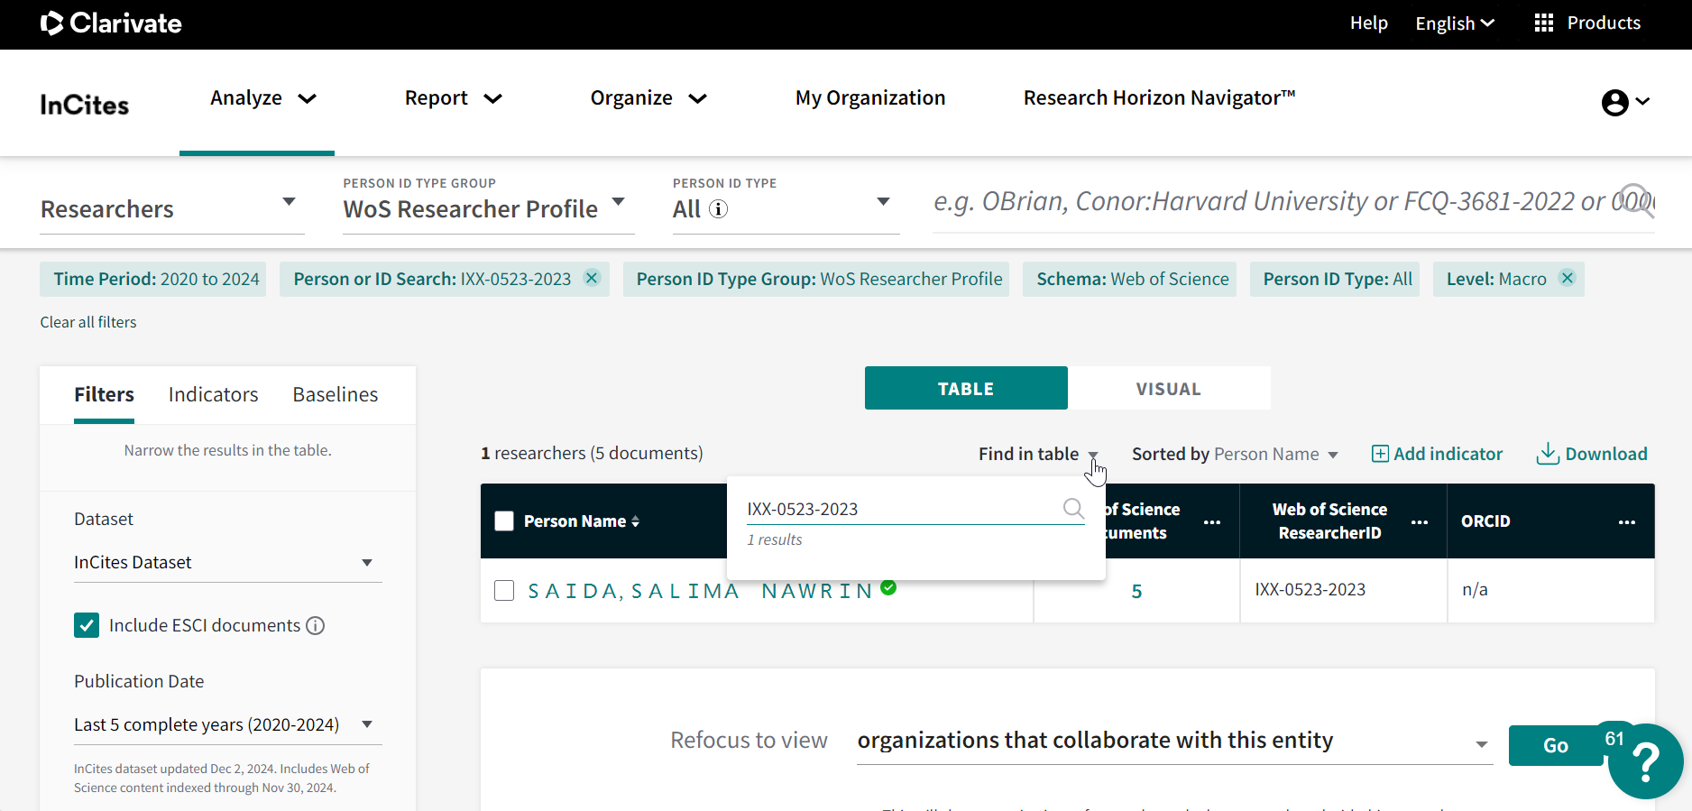Click the green verified badge next to Saida's name
This screenshot has height=811, width=1692.
click(x=888, y=588)
